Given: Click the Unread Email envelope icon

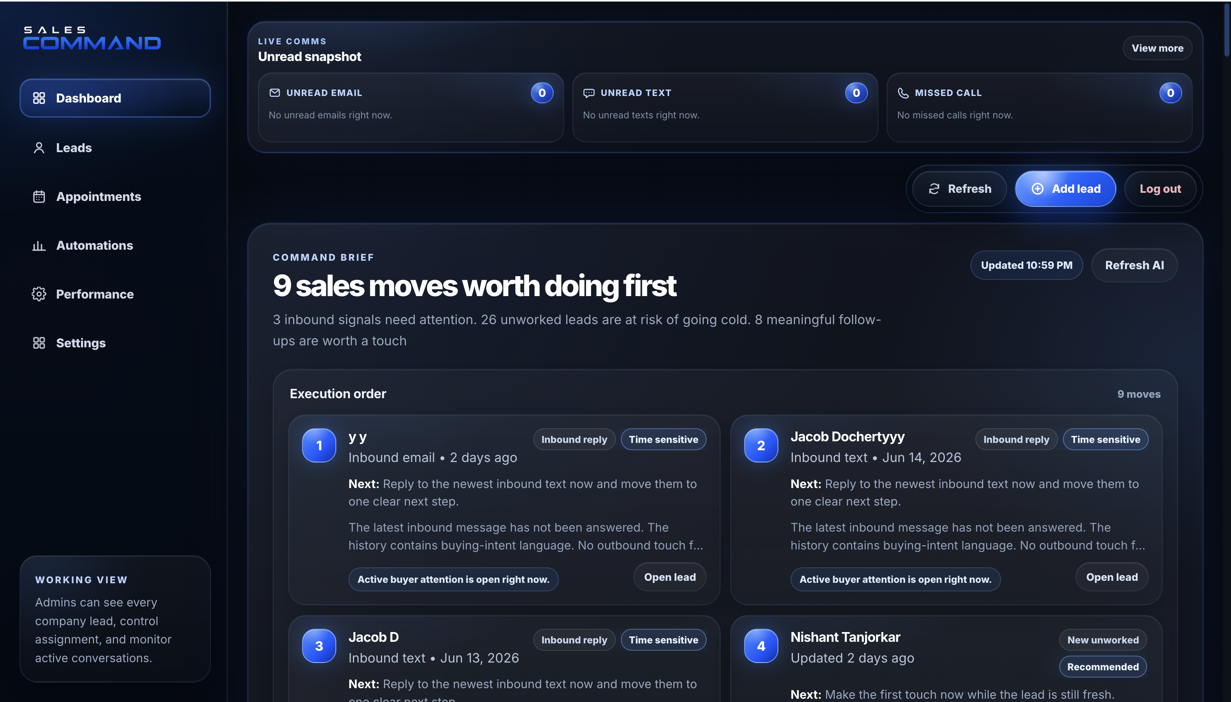Looking at the screenshot, I should 275,93.
